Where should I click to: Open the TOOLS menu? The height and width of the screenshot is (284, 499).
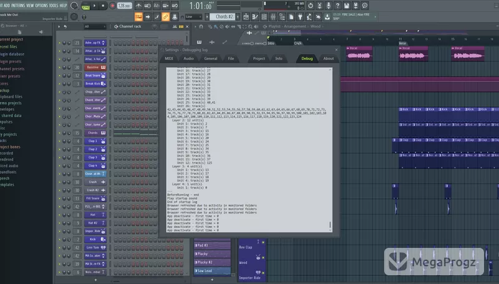tap(54, 6)
